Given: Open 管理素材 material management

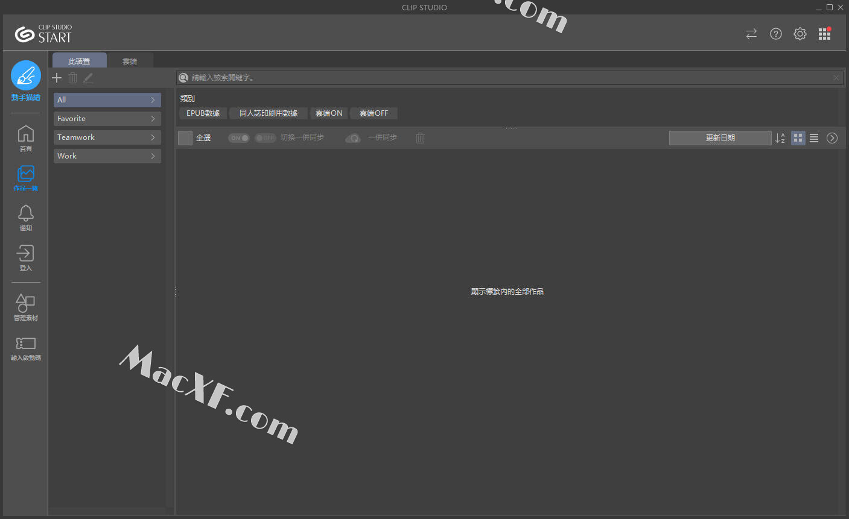Looking at the screenshot, I should (x=26, y=307).
